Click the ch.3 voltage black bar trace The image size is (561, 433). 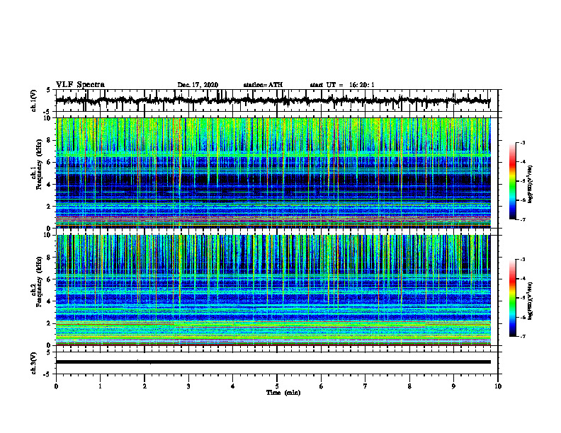273,362
